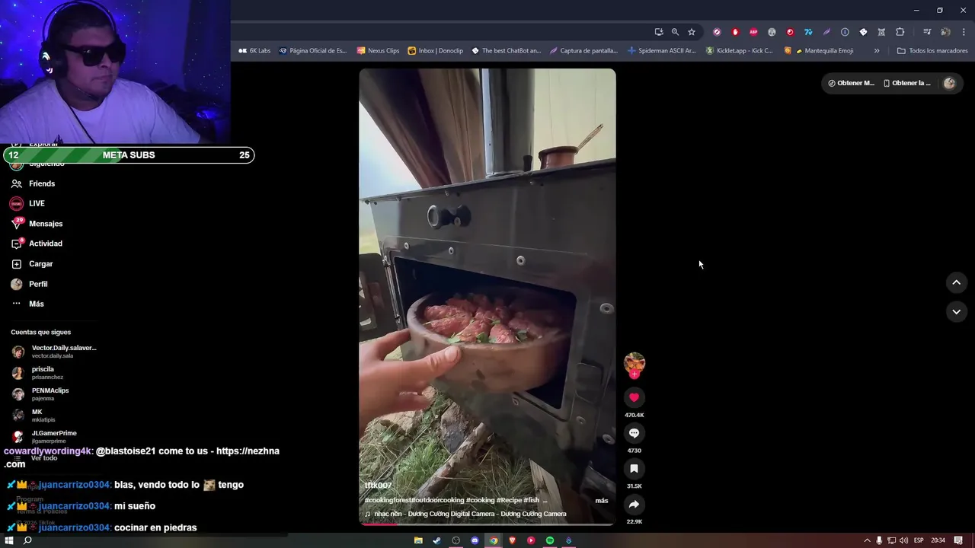Screen dimensions: 975x548
Task: Switch the ESP keyboard language indicator
Action: (x=919, y=540)
